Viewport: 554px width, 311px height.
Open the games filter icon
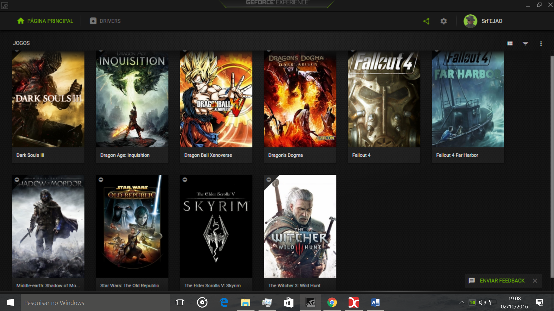(525, 43)
